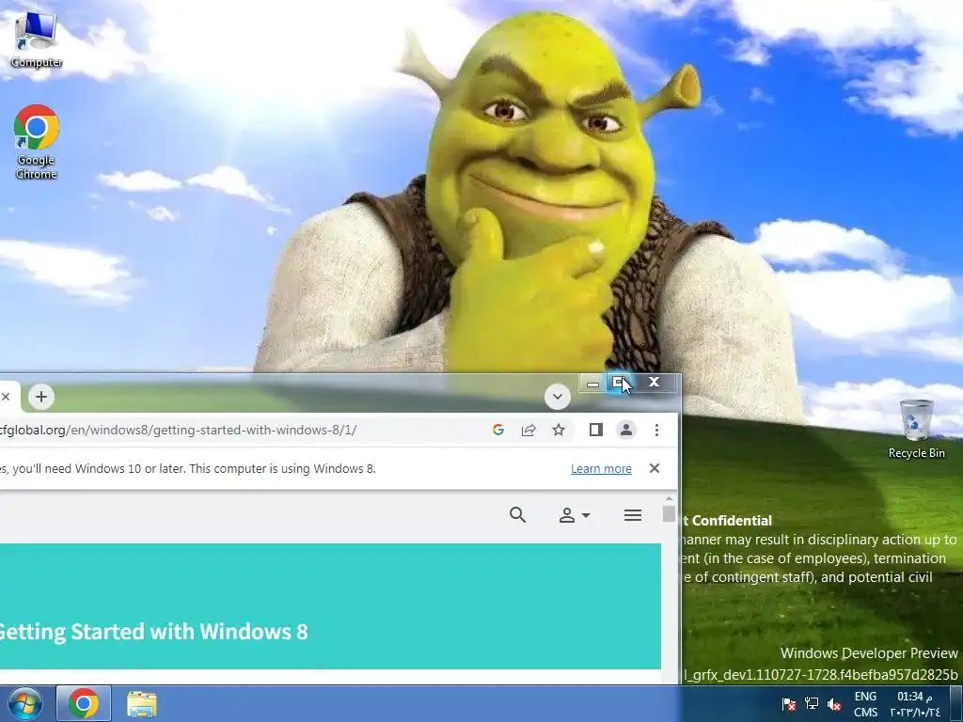963x722 pixels.
Task: Bookmark this page with star icon
Action: (x=559, y=430)
